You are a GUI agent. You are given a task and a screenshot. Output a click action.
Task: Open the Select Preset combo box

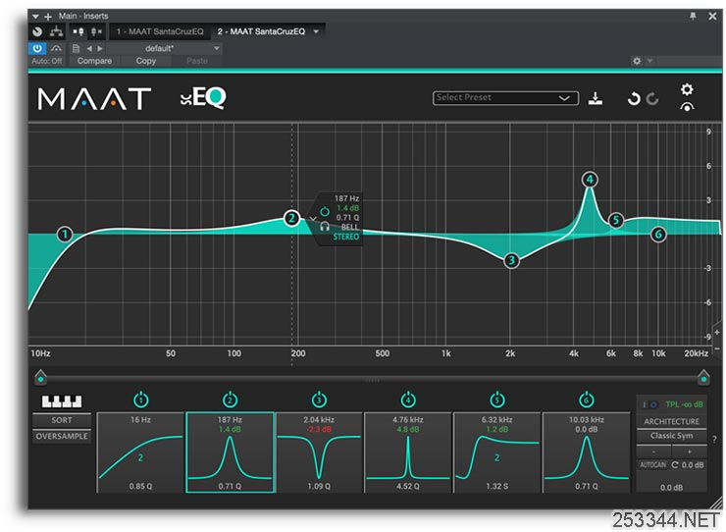505,98
